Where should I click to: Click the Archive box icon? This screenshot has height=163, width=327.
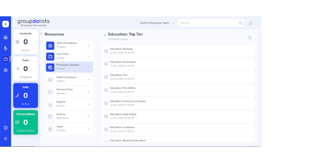(50, 117)
